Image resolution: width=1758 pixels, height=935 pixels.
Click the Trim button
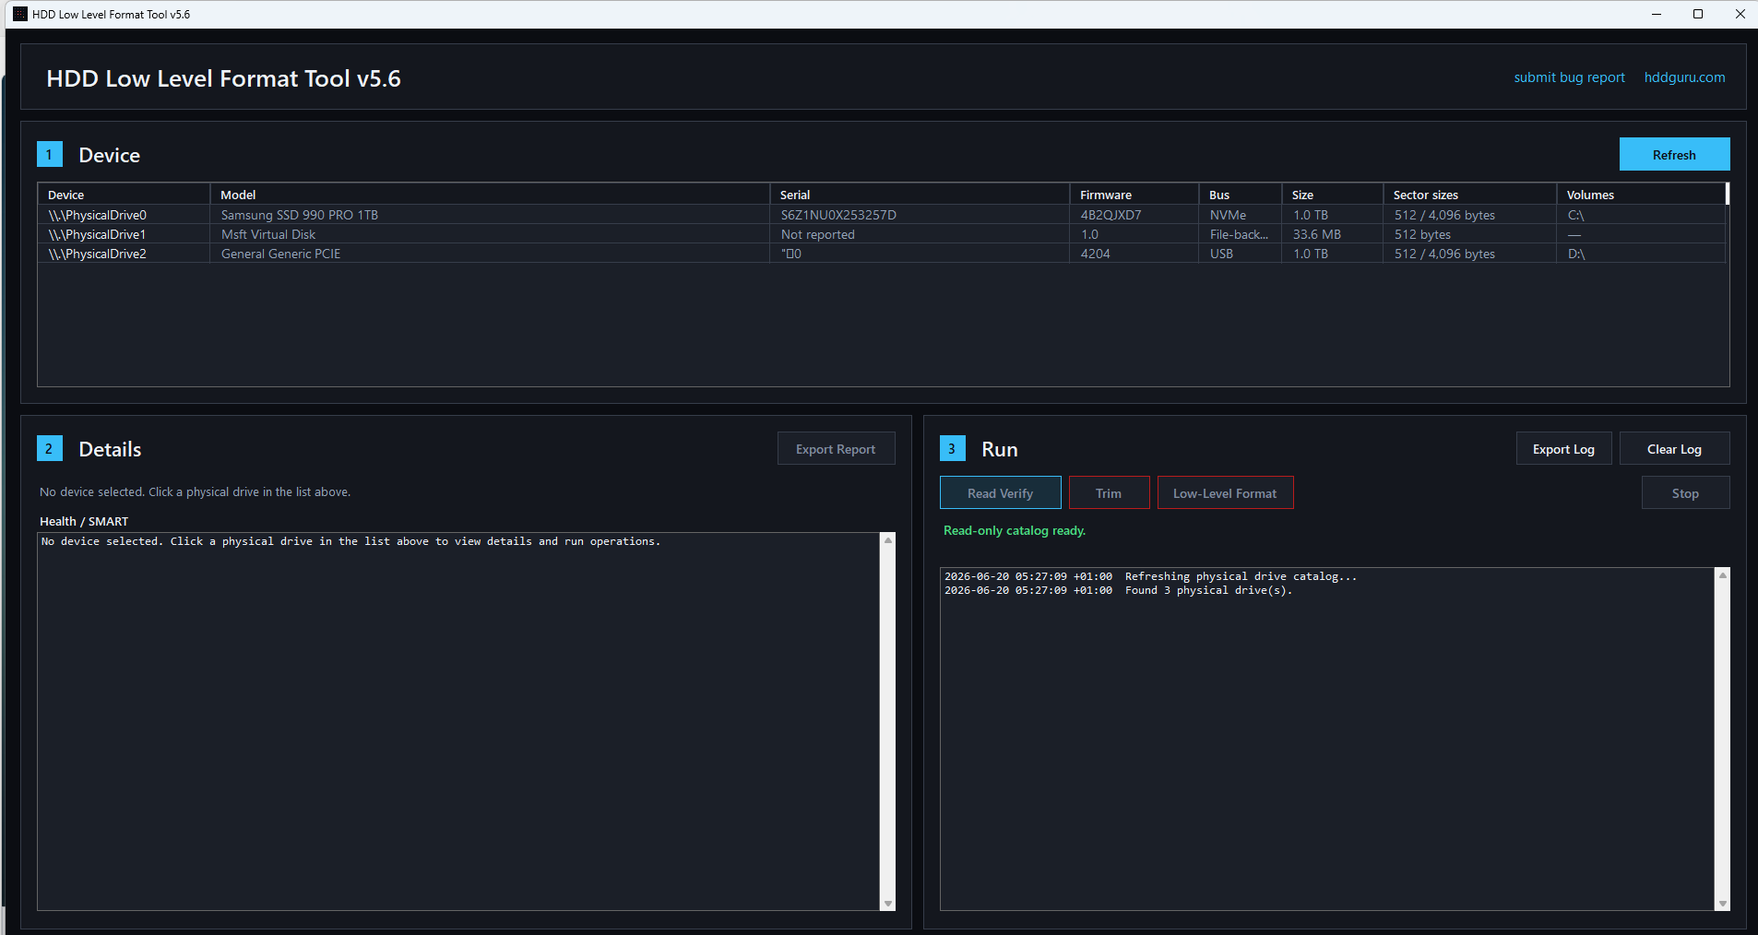(x=1109, y=493)
